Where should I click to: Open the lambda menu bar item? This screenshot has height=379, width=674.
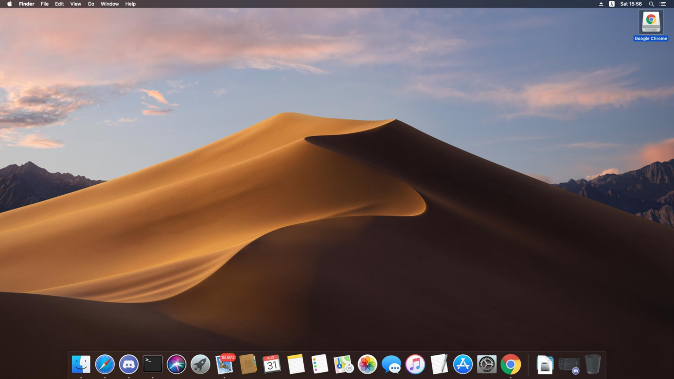(612, 4)
